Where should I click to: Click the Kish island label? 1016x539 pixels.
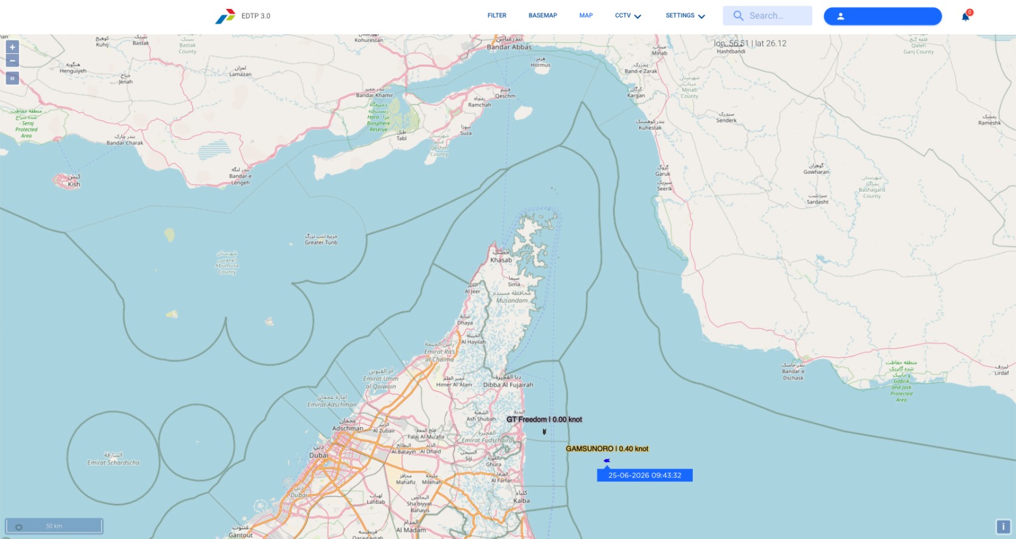point(74,184)
